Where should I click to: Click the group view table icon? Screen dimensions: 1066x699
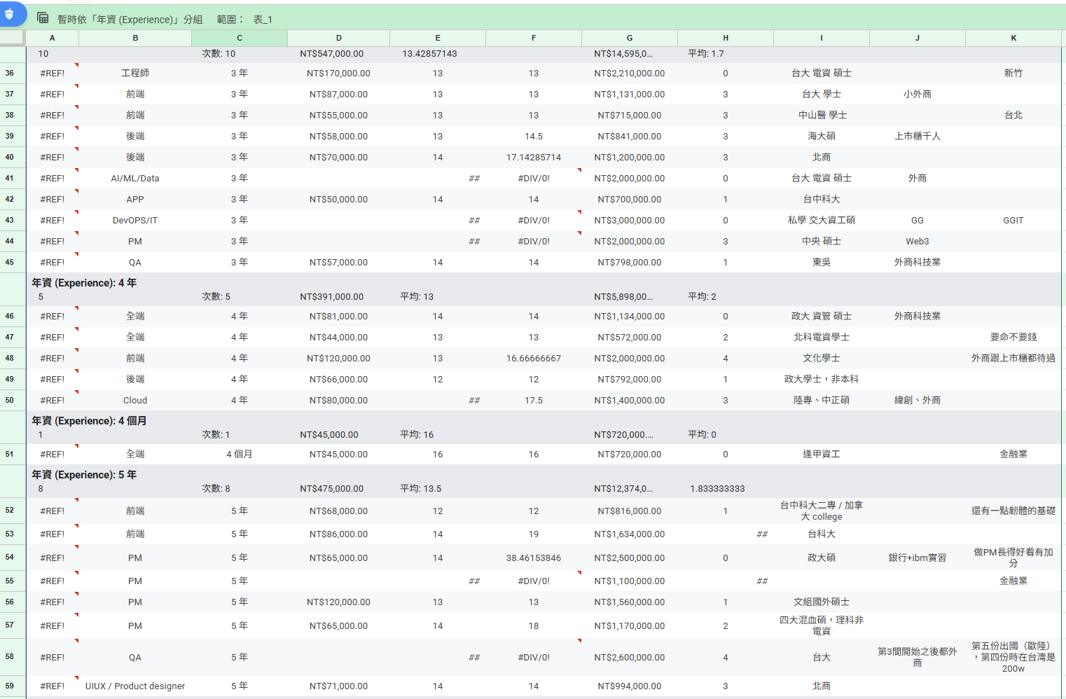[x=43, y=18]
